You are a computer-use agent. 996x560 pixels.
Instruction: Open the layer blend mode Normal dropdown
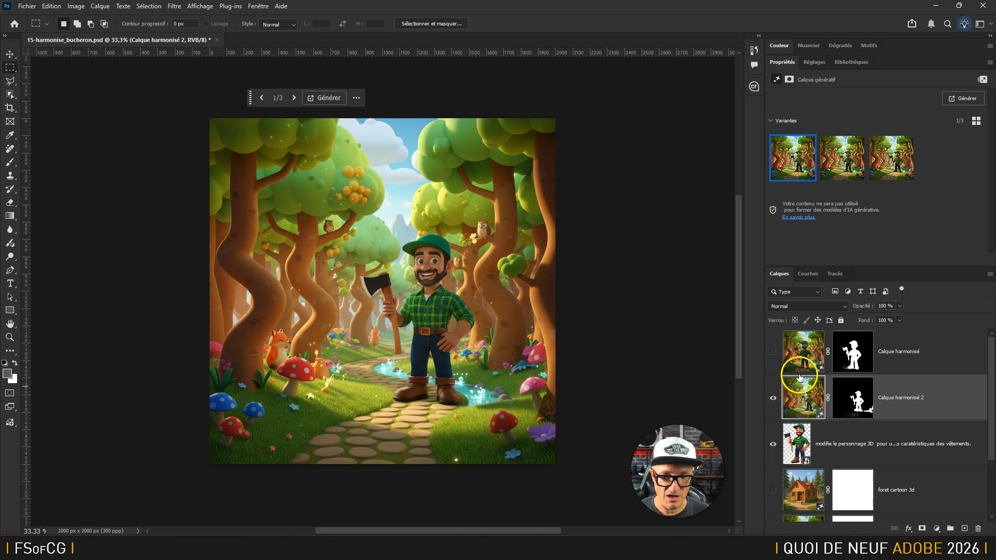click(x=808, y=306)
